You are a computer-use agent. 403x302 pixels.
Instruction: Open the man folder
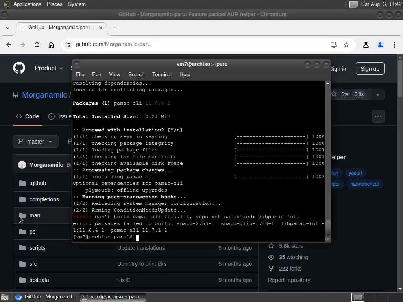[35, 216]
